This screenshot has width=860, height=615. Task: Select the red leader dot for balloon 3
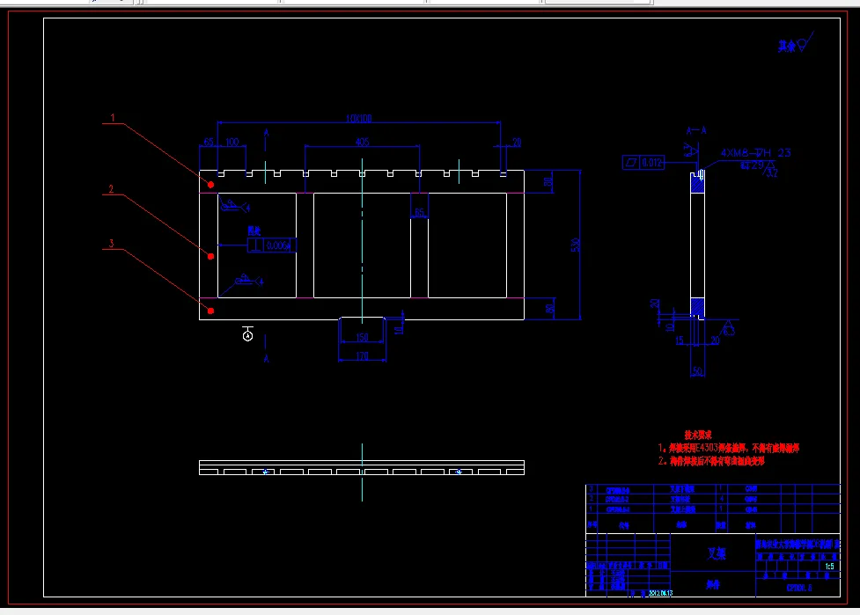coord(210,311)
